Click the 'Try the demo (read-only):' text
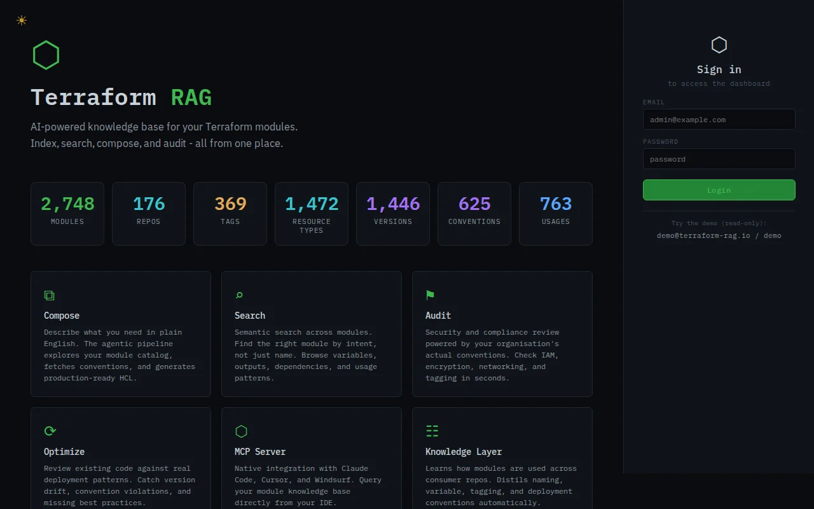Viewport: 814px width, 509px height. (719, 223)
